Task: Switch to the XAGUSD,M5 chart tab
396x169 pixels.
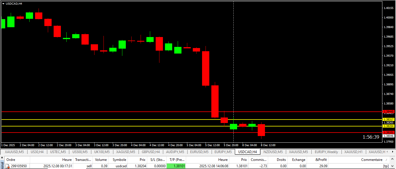Action: pos(126,152)
